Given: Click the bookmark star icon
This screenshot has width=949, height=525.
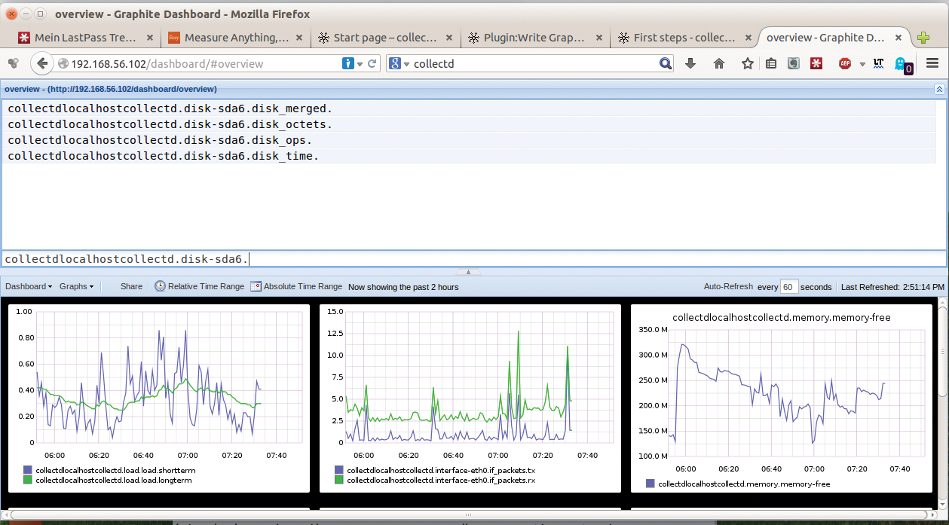Looking at the screenshot, I should [746, 63].
